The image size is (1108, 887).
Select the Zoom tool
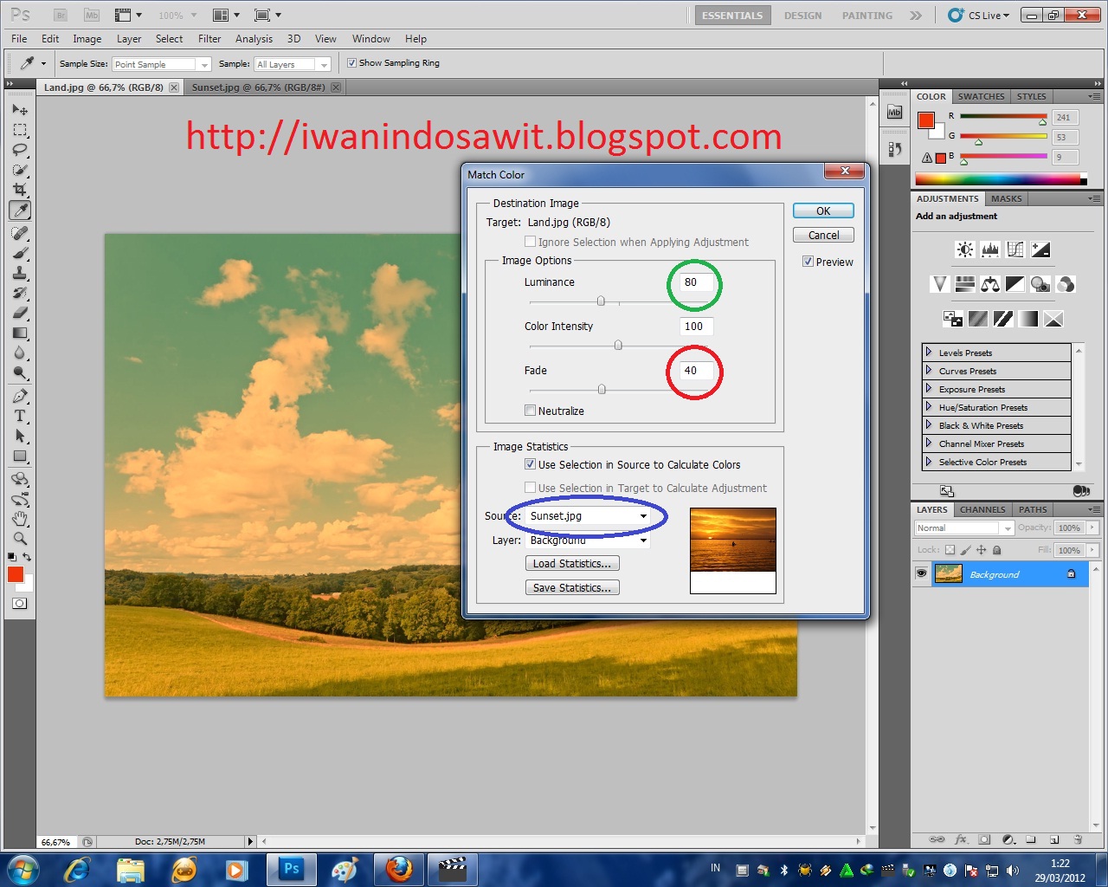[20, 539]
